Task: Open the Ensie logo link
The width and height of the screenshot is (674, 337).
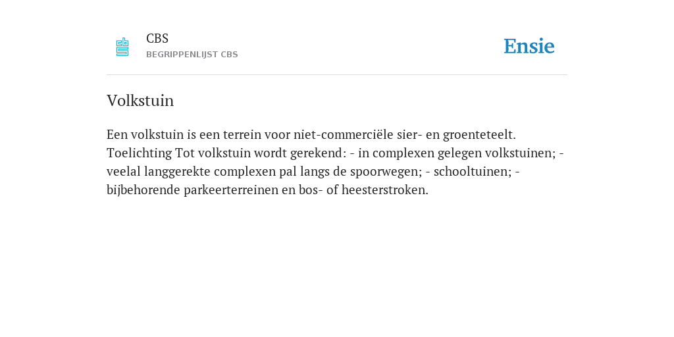Action: pyautogui.click(x=529, y=46)
